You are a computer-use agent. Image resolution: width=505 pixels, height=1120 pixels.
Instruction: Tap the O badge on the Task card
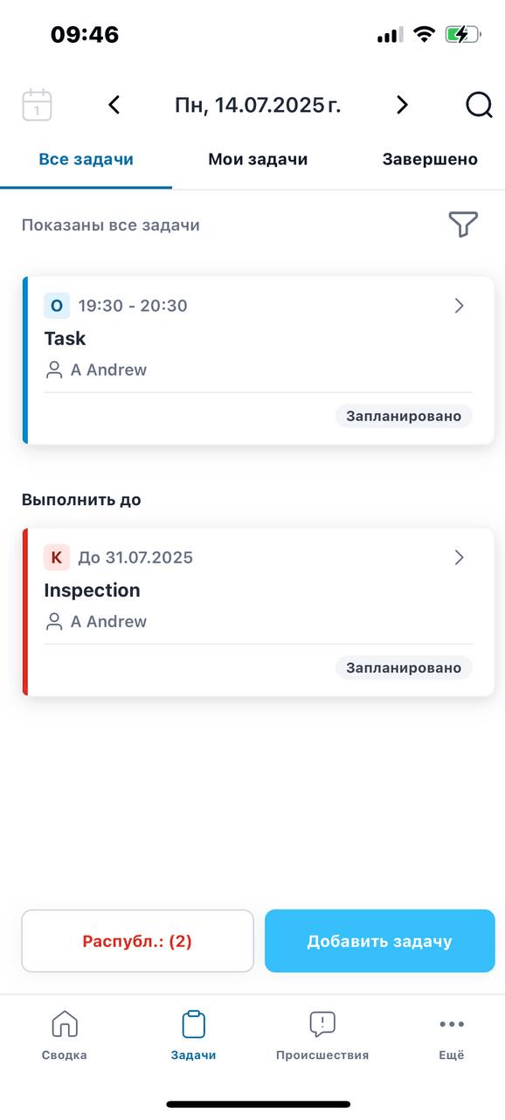pyautogui.click(x=56, y=306)
